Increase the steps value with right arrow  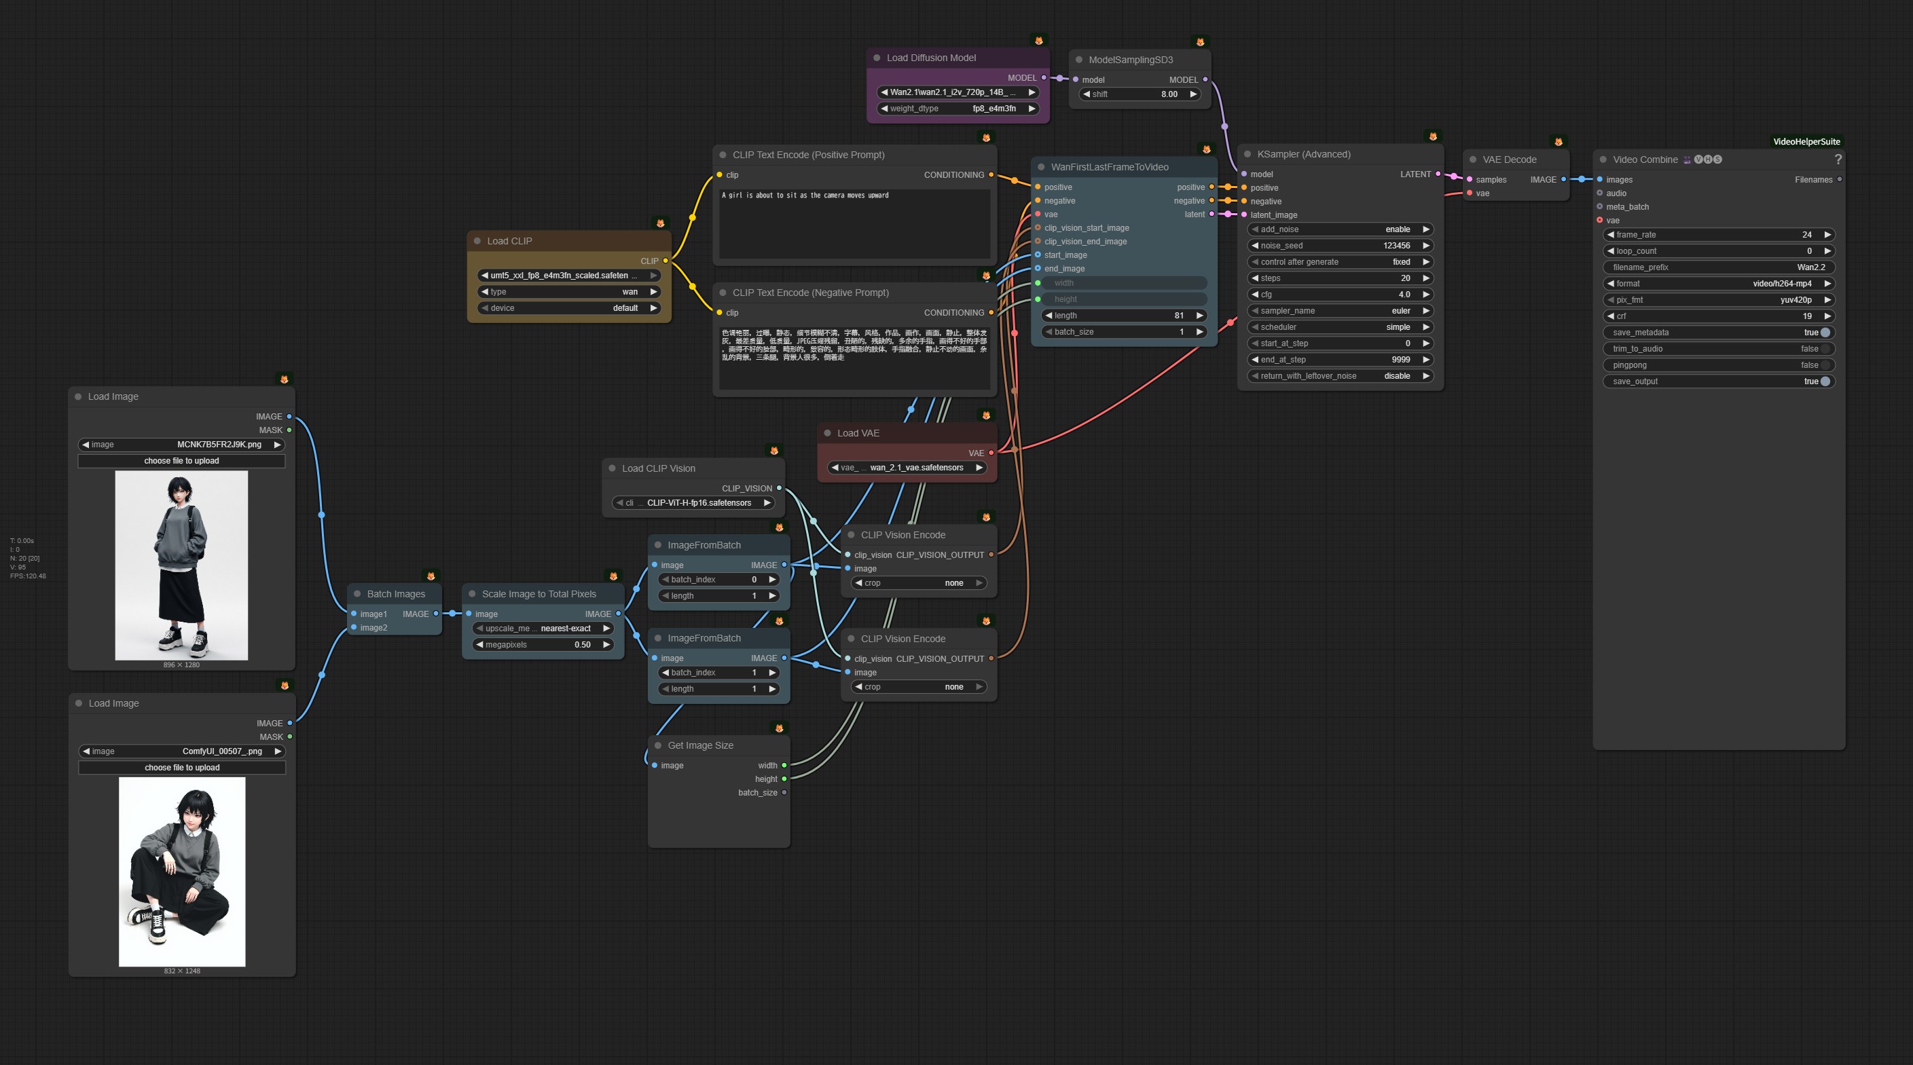1426,278
